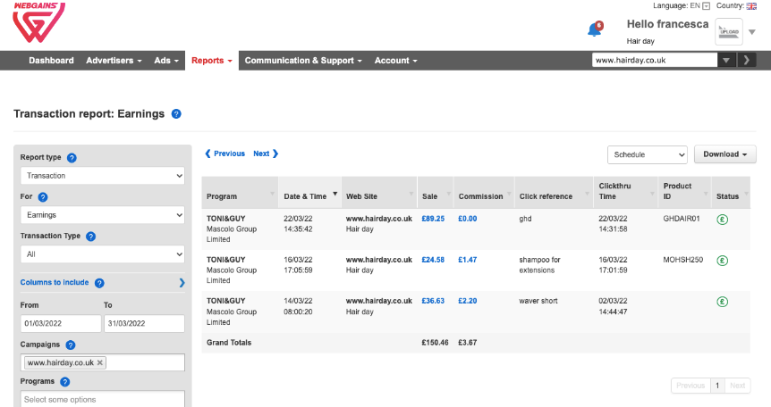Viewport: 771px width, 407px height.
Task: Click the status icon for the ghd transaction
Action: (x=722, y=220)
